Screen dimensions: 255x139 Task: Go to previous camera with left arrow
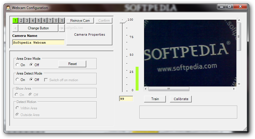[15, 28]
